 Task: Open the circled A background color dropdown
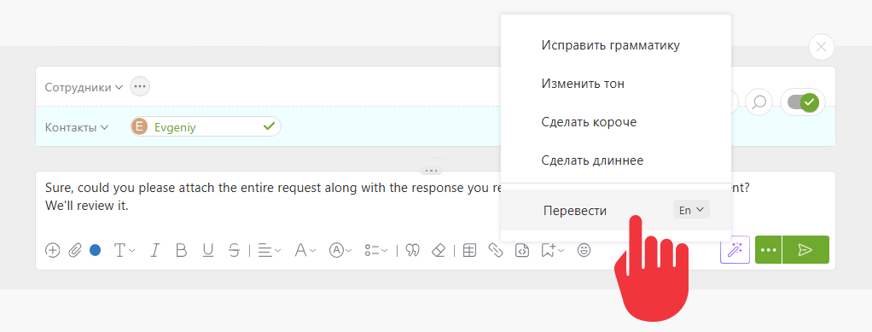pyautogui.click(x=340, y=250)
